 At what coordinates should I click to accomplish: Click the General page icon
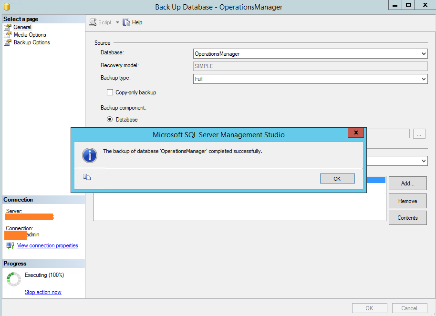click(8, 27)
